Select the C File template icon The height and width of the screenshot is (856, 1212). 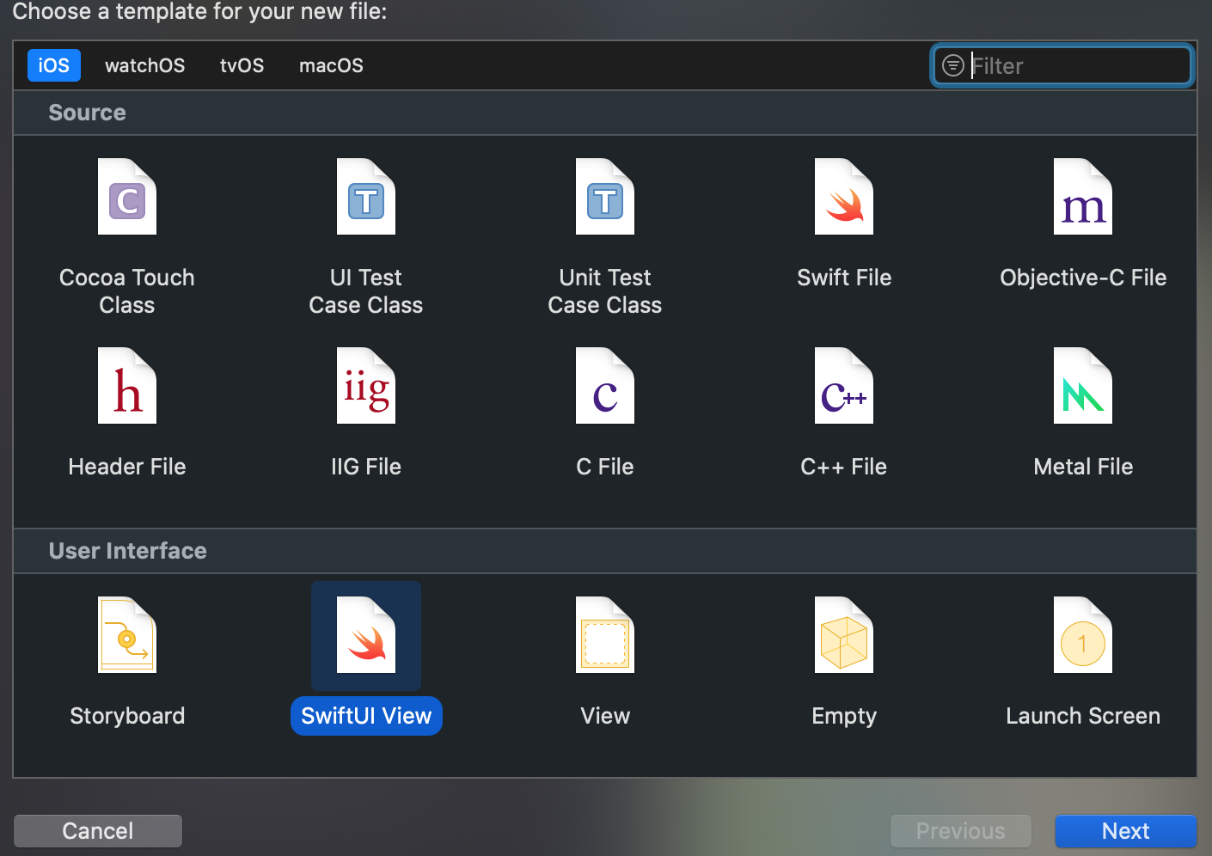point(605,386)
